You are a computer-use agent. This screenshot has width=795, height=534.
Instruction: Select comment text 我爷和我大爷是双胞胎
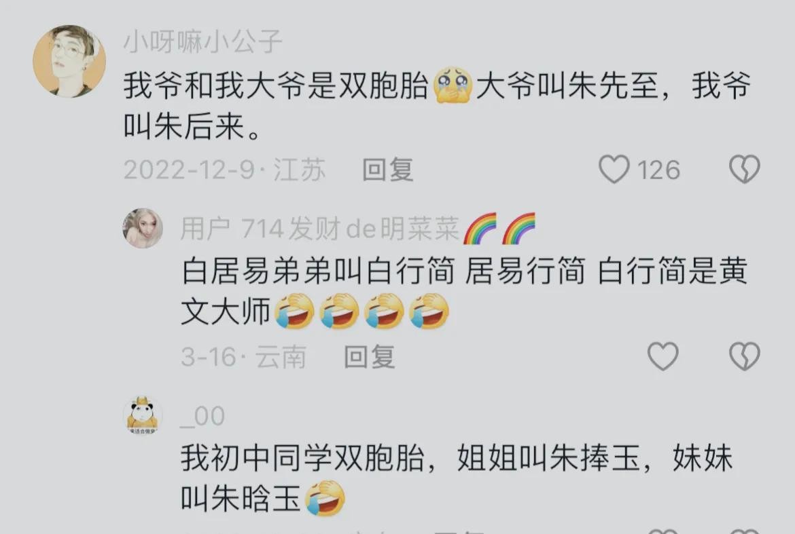point(277,85)
